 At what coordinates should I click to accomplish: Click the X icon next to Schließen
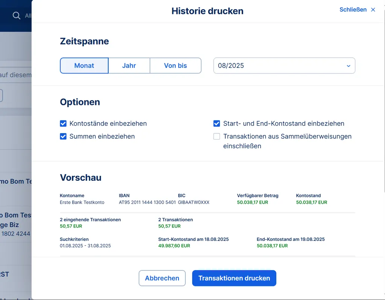pos(373,9)
